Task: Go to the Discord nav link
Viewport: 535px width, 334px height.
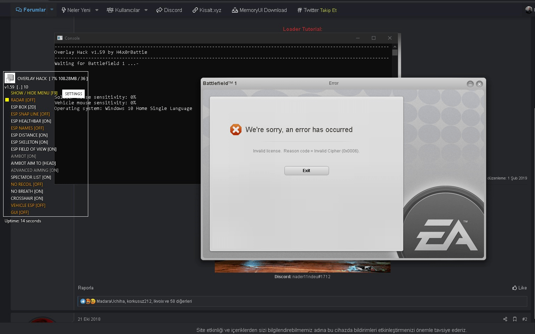Action: pyautogui.click(x=169, y=10)
